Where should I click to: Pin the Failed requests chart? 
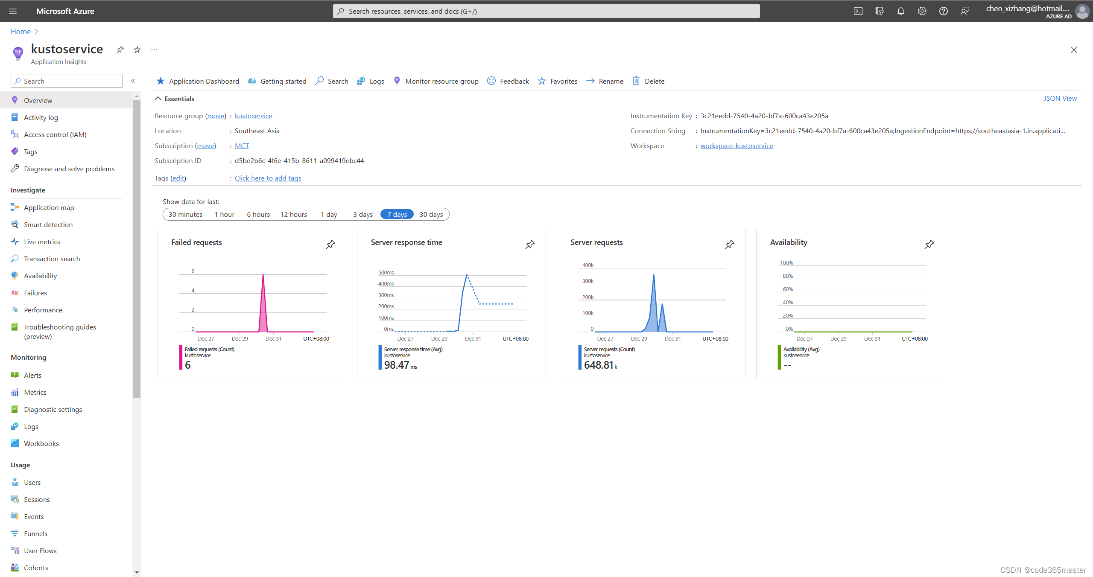click(x=330, y=245)
